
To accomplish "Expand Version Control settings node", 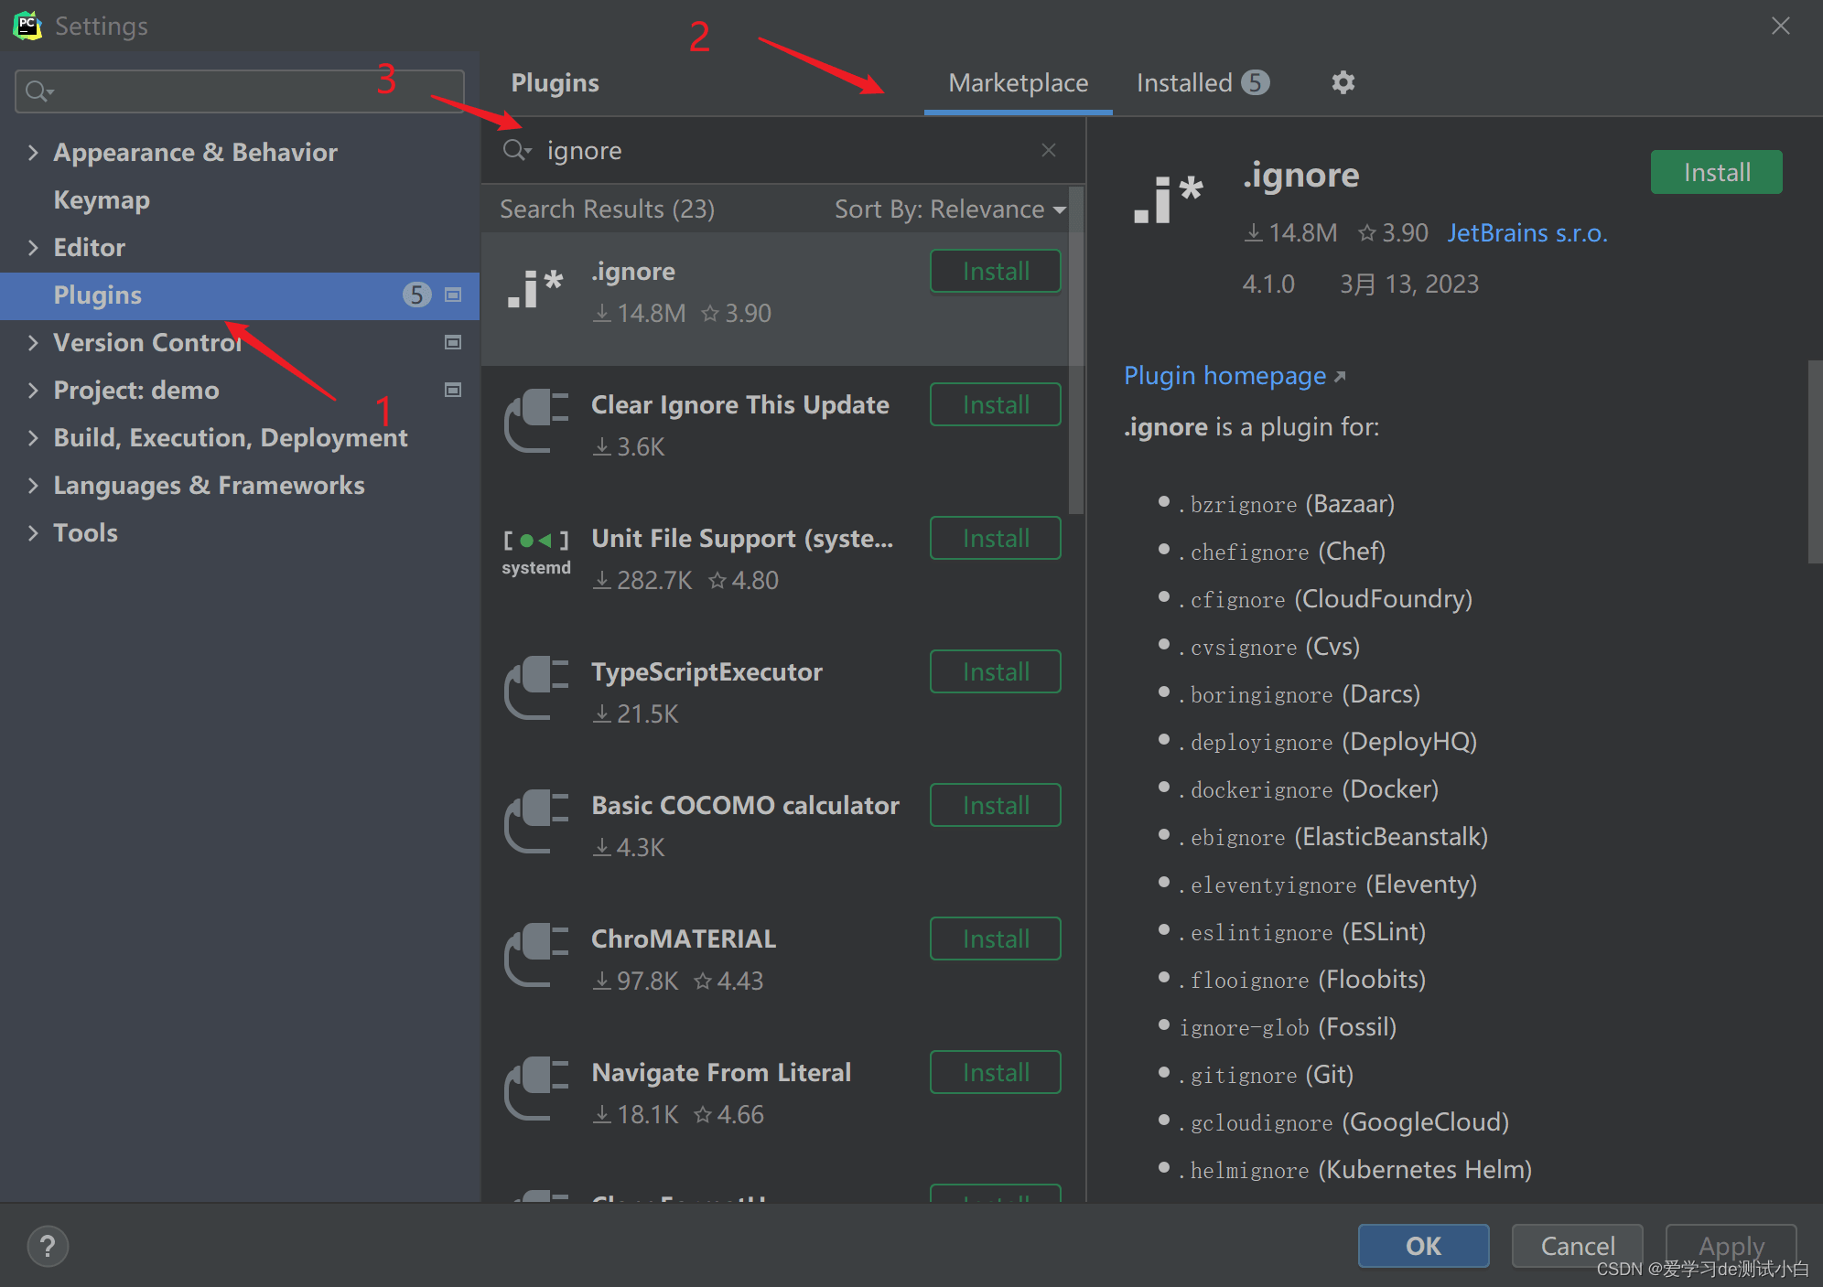I will [x=33, y=342].
